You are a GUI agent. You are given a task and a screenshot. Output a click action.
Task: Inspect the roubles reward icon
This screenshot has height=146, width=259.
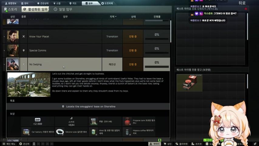pos(94,121)
